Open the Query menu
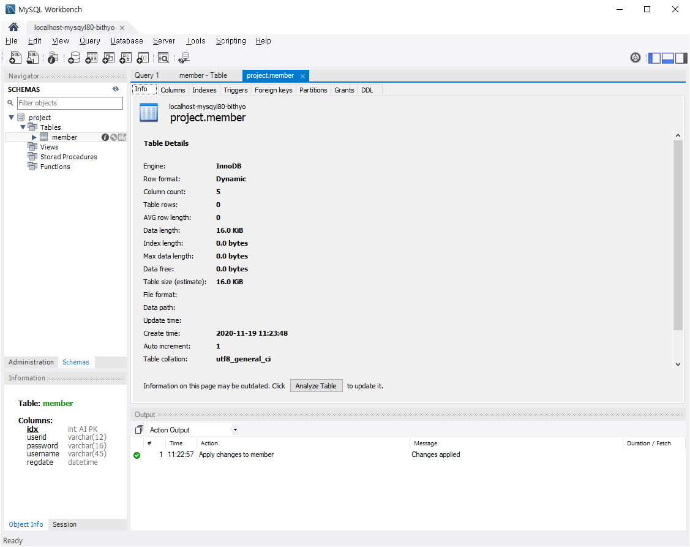 (x=90, y=41)
